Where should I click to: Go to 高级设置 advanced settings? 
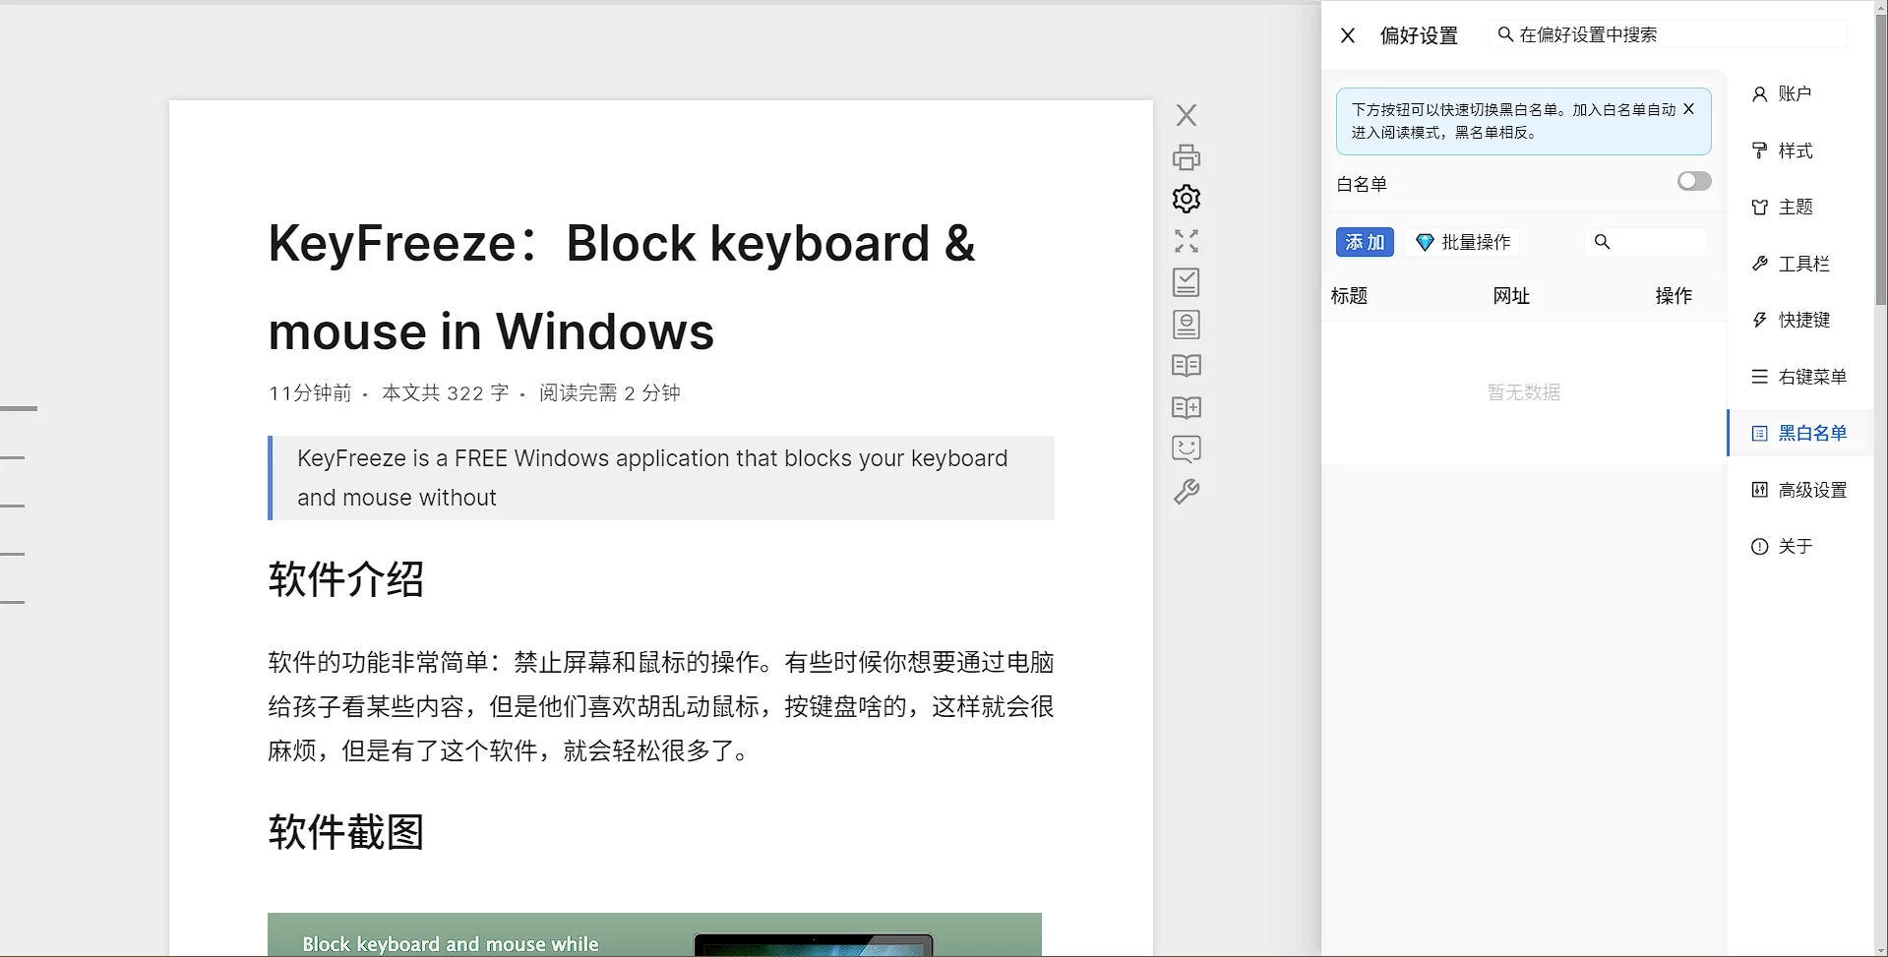click(1810, 490)
